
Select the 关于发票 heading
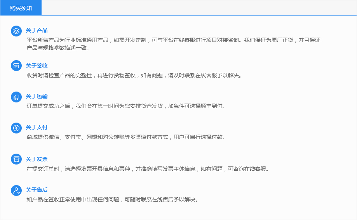(37, 159)
